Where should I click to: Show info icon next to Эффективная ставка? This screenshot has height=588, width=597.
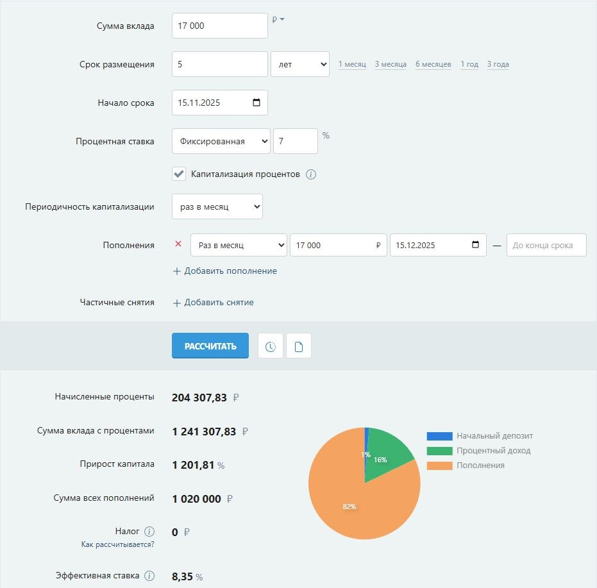click(149, 575)
